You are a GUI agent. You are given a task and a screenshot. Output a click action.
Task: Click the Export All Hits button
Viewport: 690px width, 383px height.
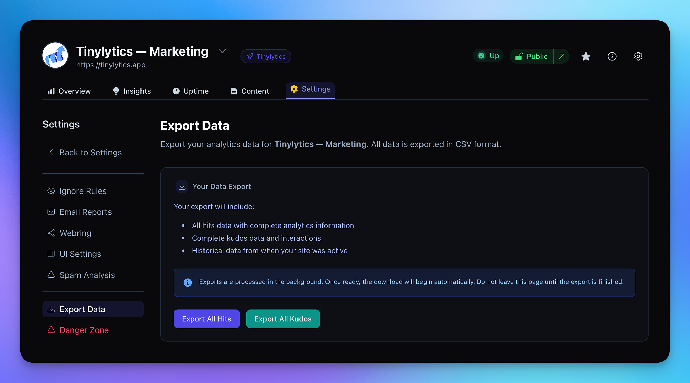[207, 319]
